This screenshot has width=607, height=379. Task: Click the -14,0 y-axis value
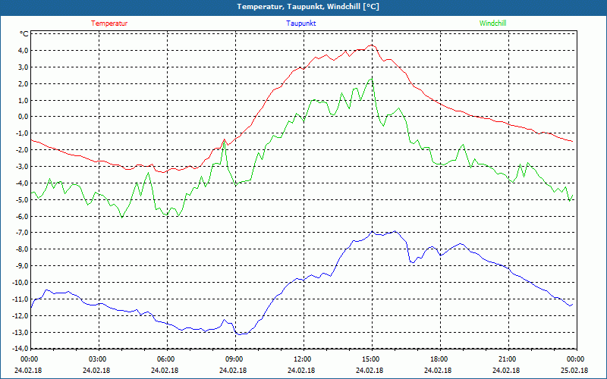[20, 349]
